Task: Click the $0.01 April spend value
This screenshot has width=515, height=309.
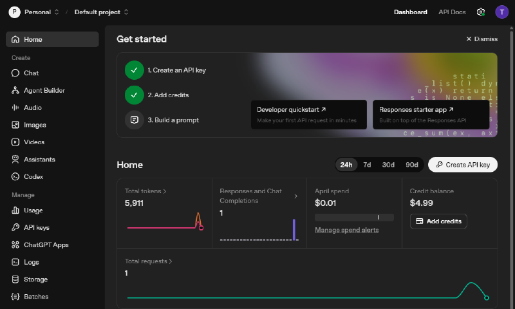Action: 325,203
